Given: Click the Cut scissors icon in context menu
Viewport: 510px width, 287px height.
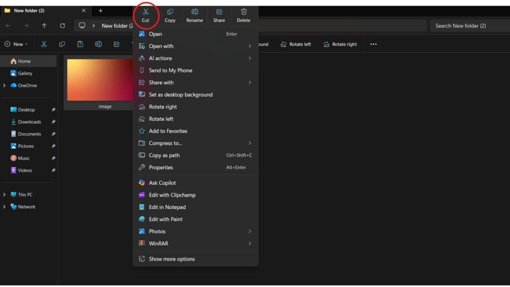Looking at the screenshot, I should 145,12.
